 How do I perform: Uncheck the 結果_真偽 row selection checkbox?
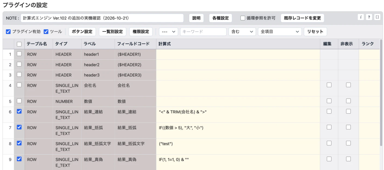pos(19,159)
